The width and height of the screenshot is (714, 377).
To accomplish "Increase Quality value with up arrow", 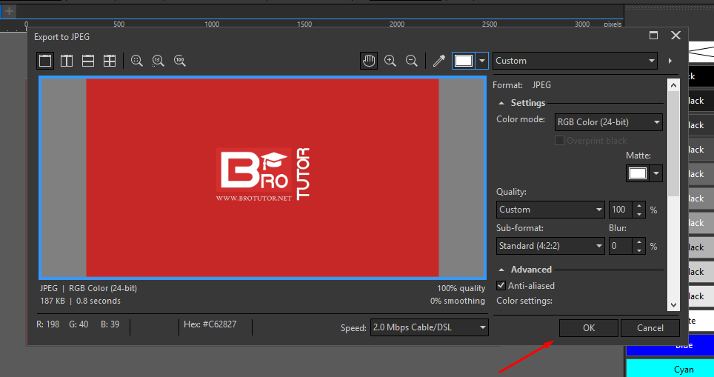I will pos(639,205).
